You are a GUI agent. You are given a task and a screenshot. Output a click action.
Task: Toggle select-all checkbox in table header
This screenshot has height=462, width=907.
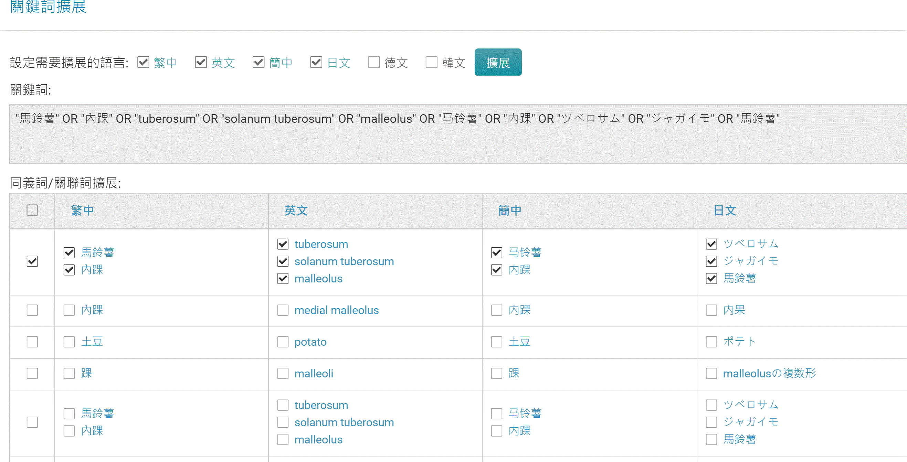[32, 210]
